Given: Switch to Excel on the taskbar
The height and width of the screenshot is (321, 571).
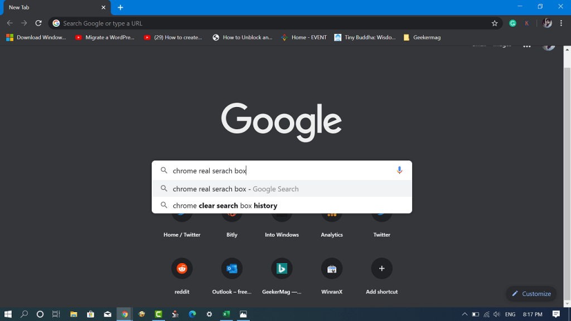Looking at the screenshot, I should [x=226, y=314].
